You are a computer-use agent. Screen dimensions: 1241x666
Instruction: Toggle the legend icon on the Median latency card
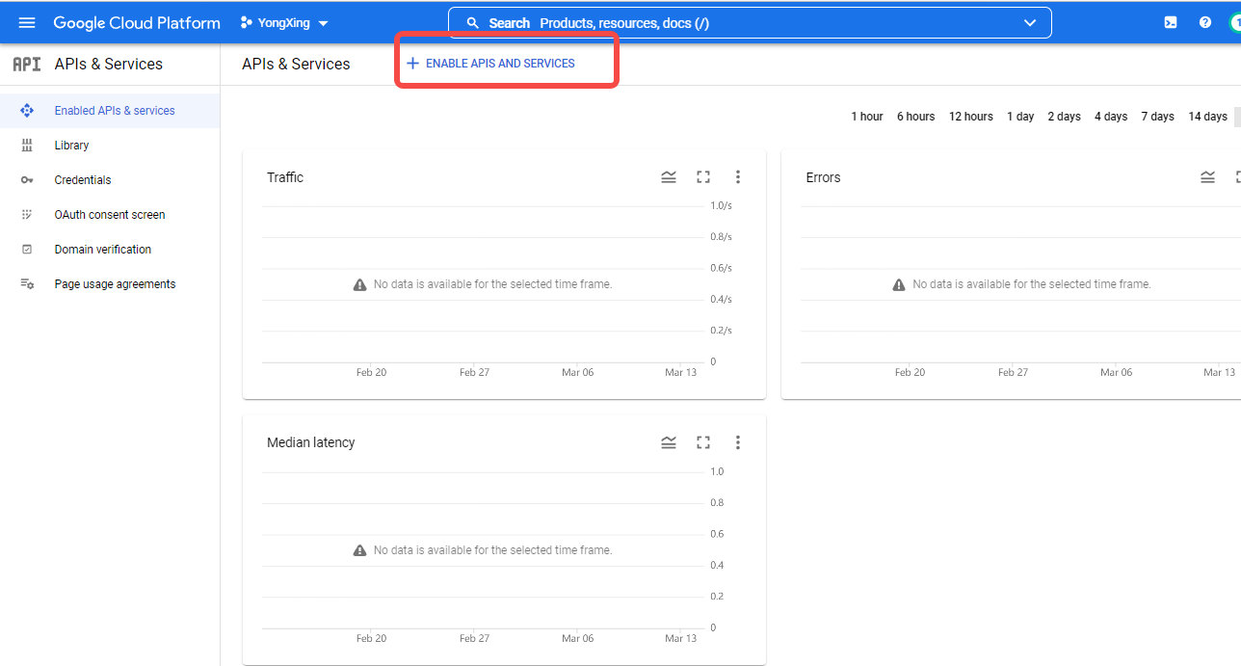(x=669, y=442)
